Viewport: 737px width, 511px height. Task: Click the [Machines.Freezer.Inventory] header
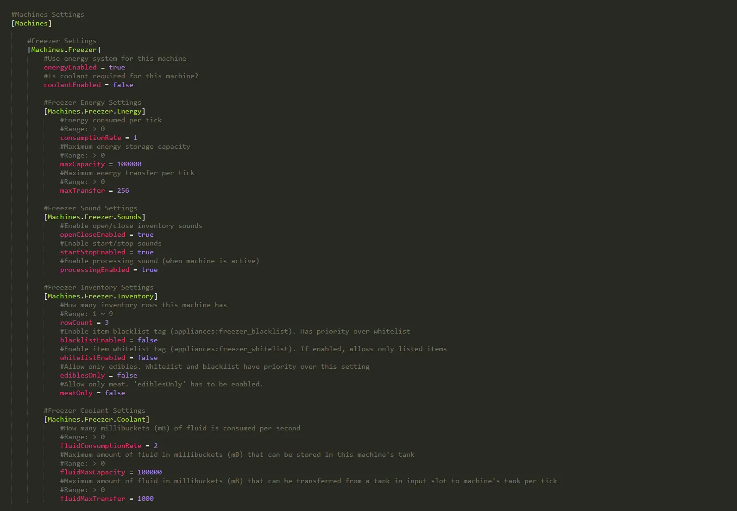pyautogui.click(x=101, y=296)
